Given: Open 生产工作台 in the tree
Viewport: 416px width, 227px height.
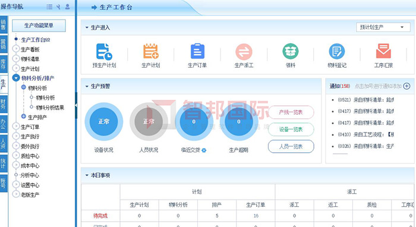Looking at the screenshot, I should [x=35, y=40].
